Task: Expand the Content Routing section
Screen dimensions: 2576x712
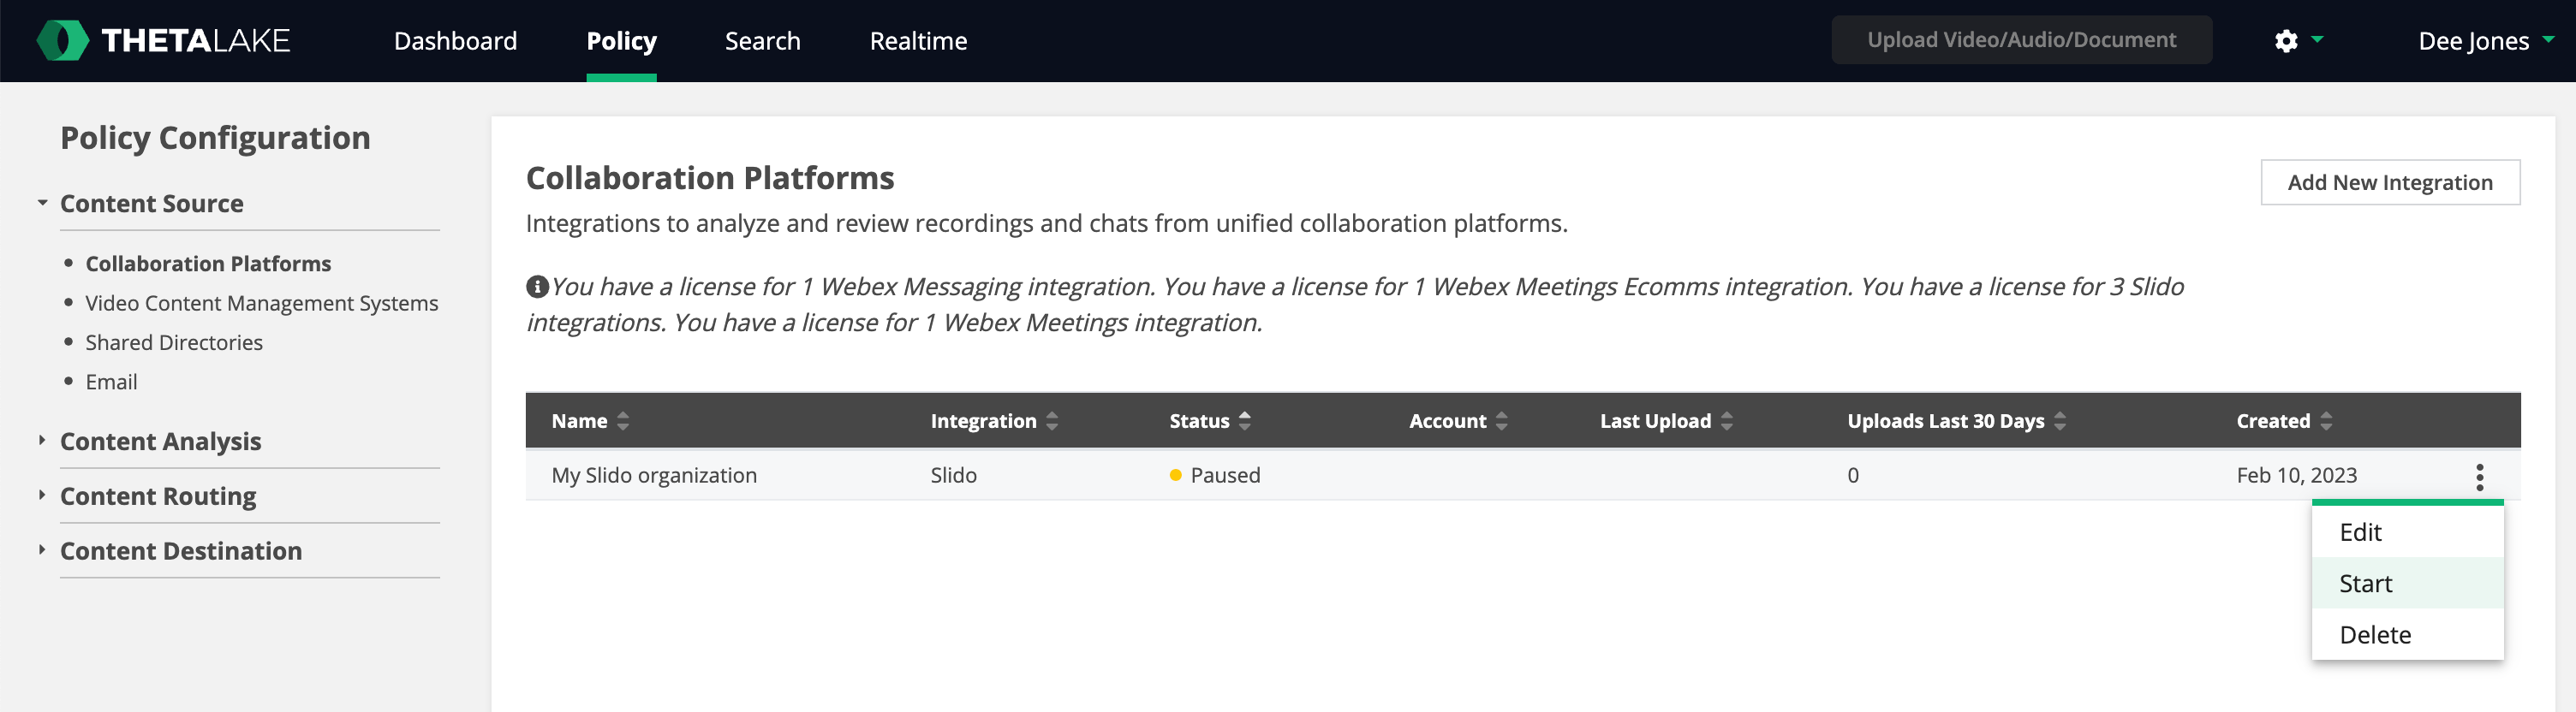Action: (42, 495)
